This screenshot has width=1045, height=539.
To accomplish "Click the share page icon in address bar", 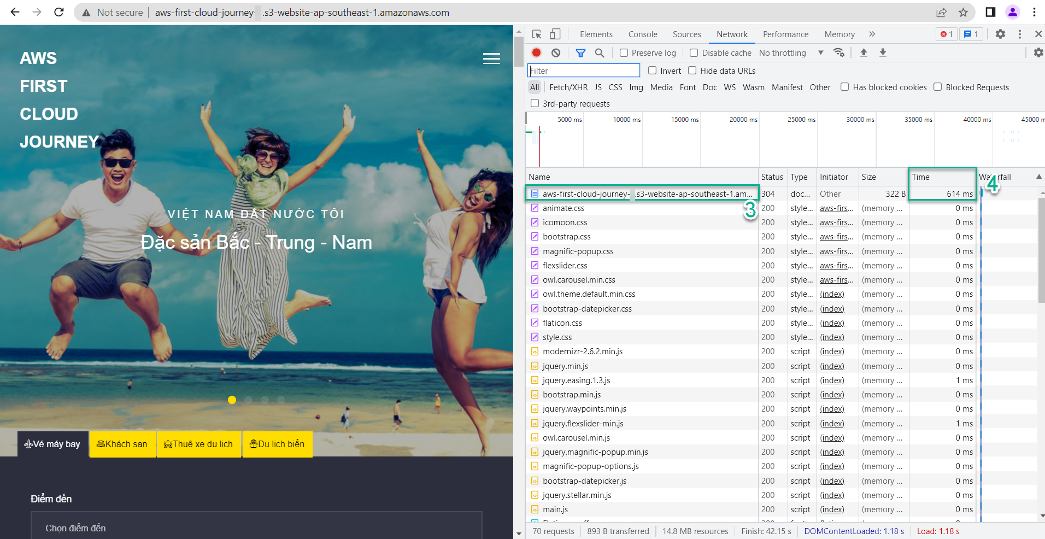I will click(x=941, y=12).
